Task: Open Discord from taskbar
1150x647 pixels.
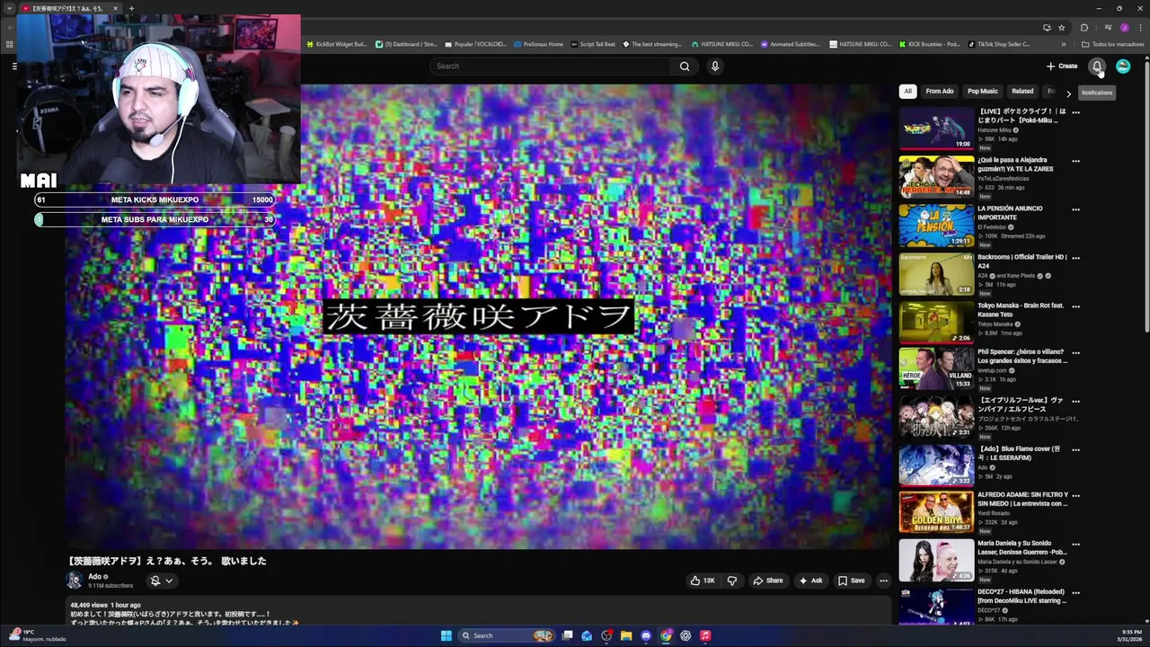Action: click(x=646, y=635)
